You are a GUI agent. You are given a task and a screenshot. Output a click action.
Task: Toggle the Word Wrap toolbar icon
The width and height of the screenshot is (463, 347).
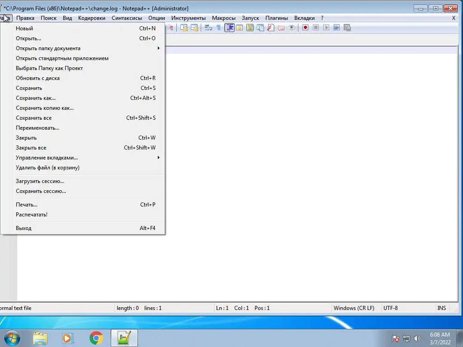click(208, 28)
